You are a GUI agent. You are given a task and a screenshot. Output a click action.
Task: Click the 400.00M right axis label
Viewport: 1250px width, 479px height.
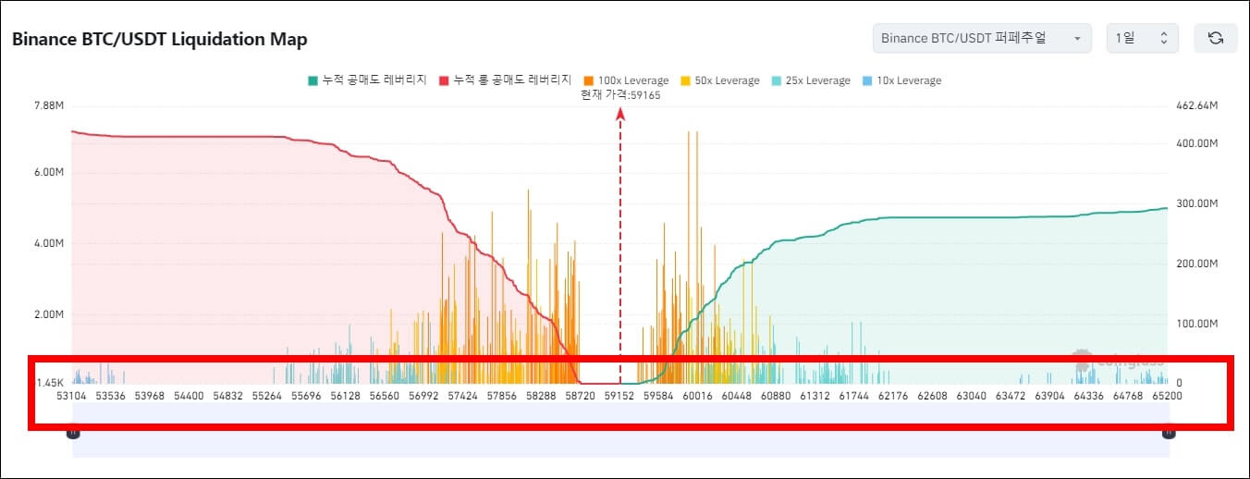click(1197, 143)
